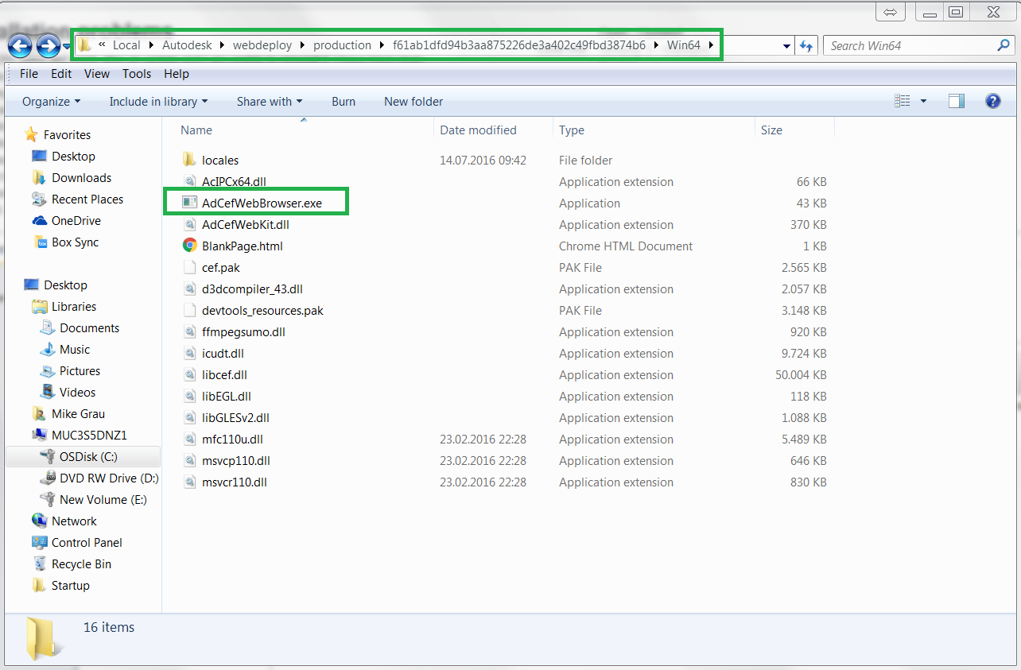This screenshot has width=1021, height=670.
Task: Open the locales folder
Action: pyautogui.click(x=221, y=160)
